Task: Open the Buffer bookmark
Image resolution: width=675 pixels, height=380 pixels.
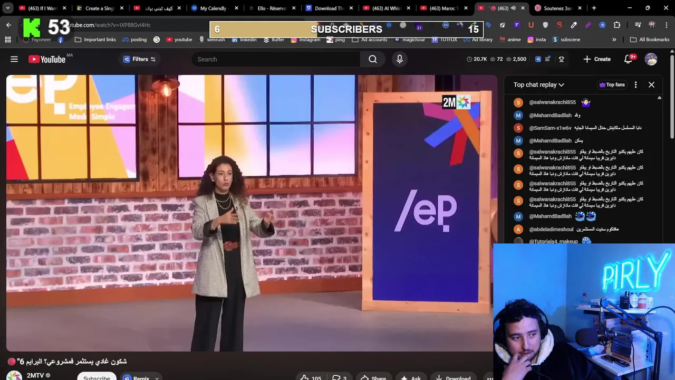Action: [274, 40]
